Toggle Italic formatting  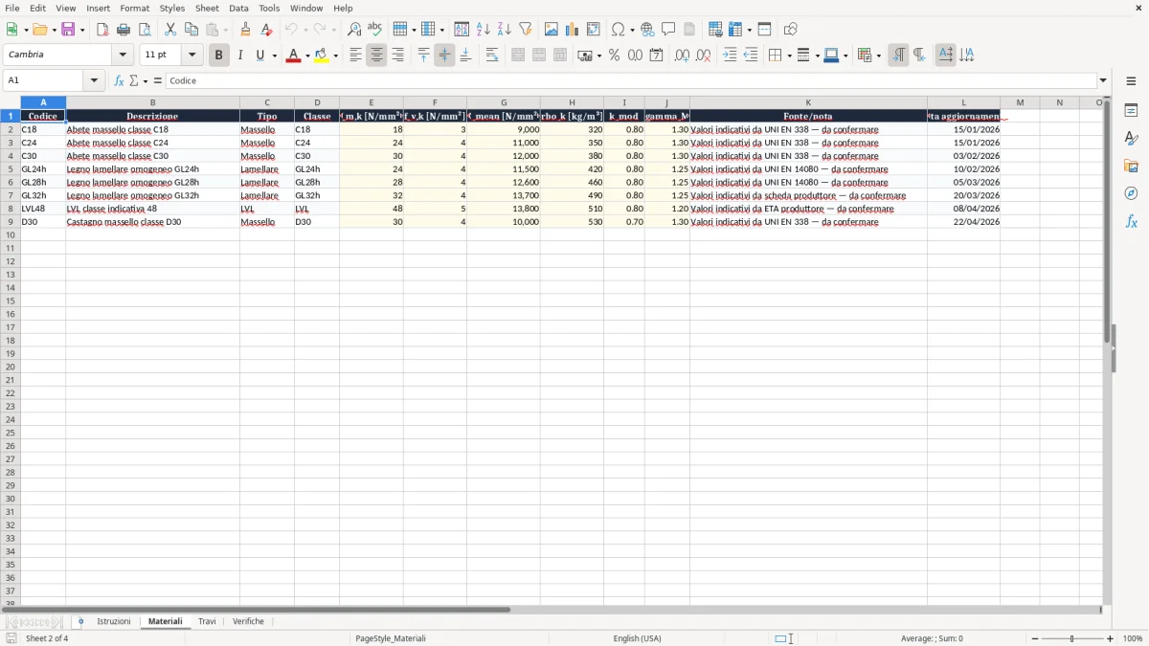(x=239, y=56)
